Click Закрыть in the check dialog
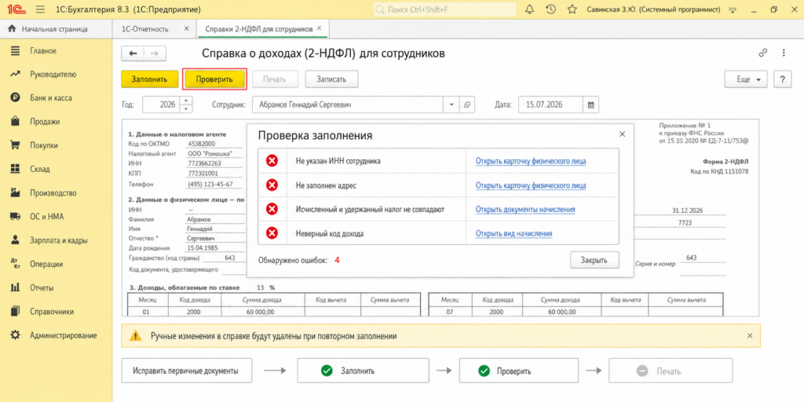Image resolution: width=804 pixels, height=402 pixels. click(594, 260)
